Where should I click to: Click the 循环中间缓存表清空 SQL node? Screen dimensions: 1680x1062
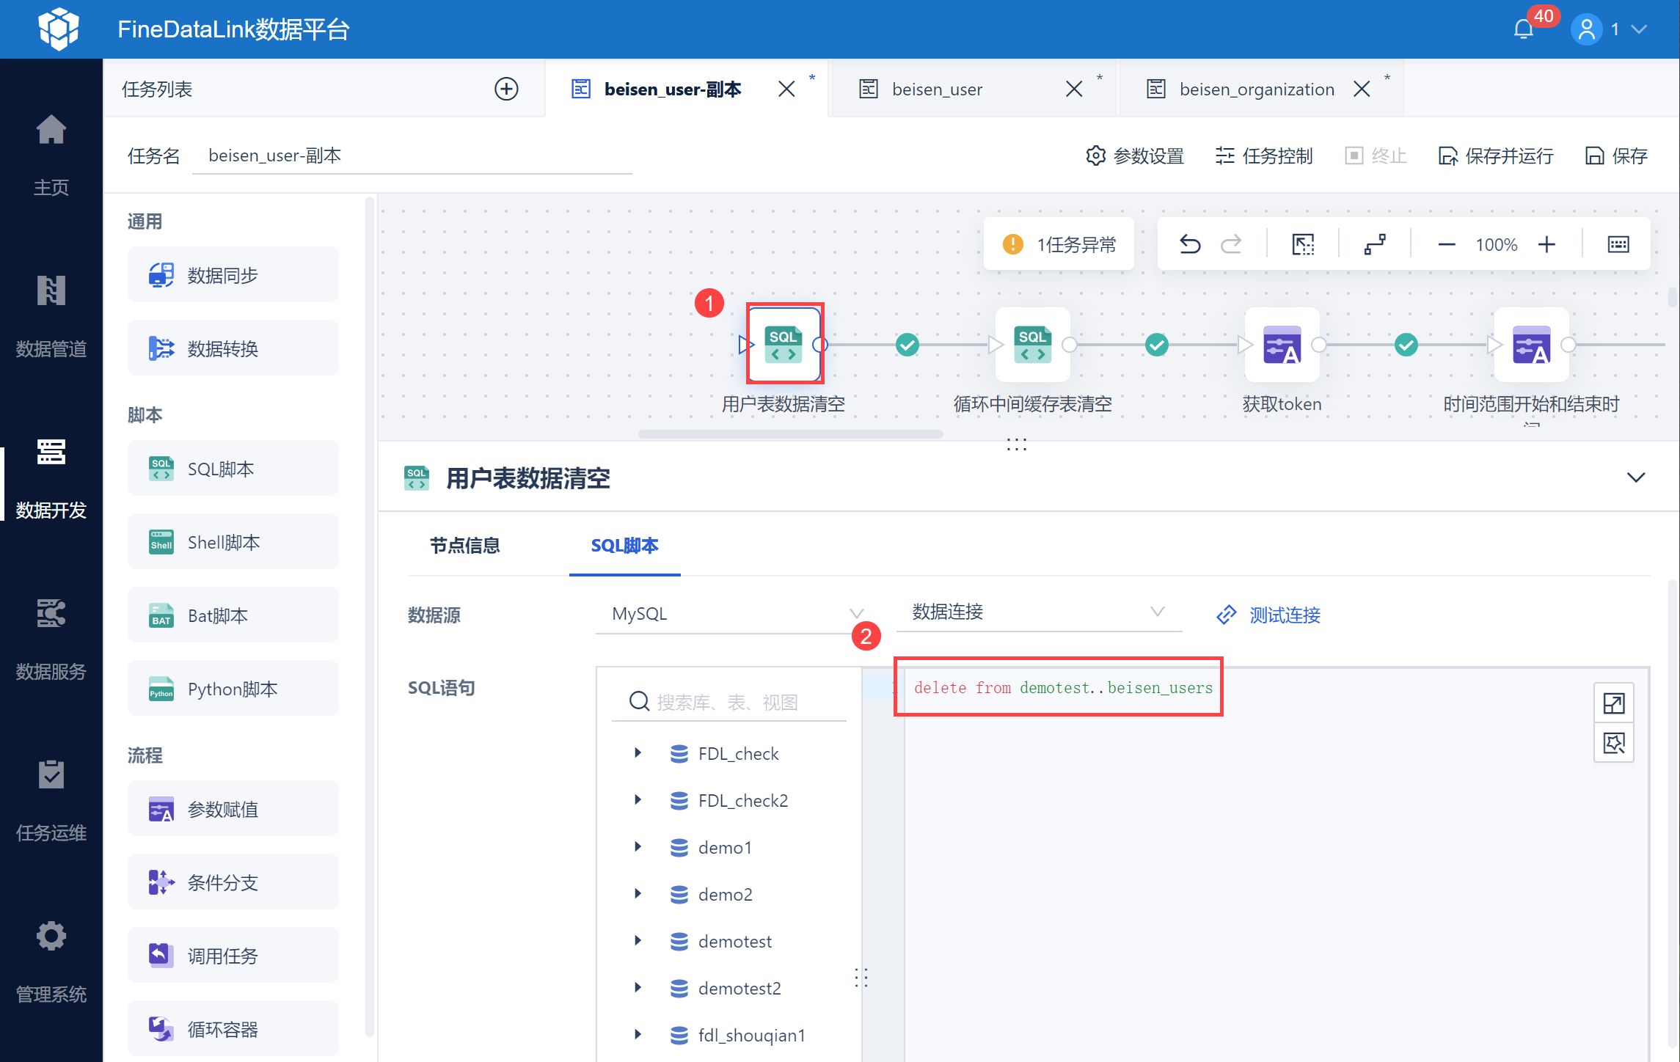tap(1032, 345)
